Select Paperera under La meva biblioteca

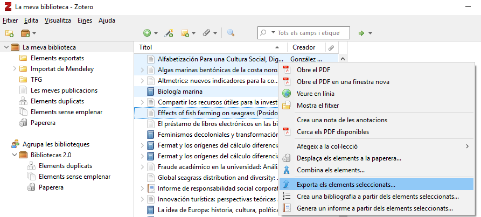pyautogui.click(x=43, y=123)
